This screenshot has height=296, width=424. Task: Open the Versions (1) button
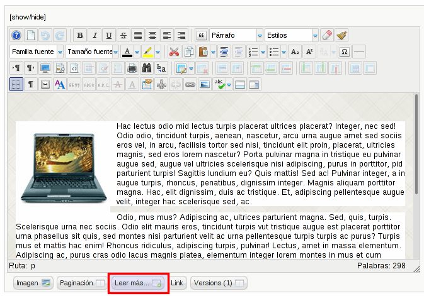coord(219,283)
